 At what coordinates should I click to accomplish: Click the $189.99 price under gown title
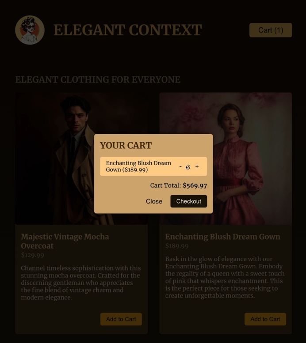[177, 246]
